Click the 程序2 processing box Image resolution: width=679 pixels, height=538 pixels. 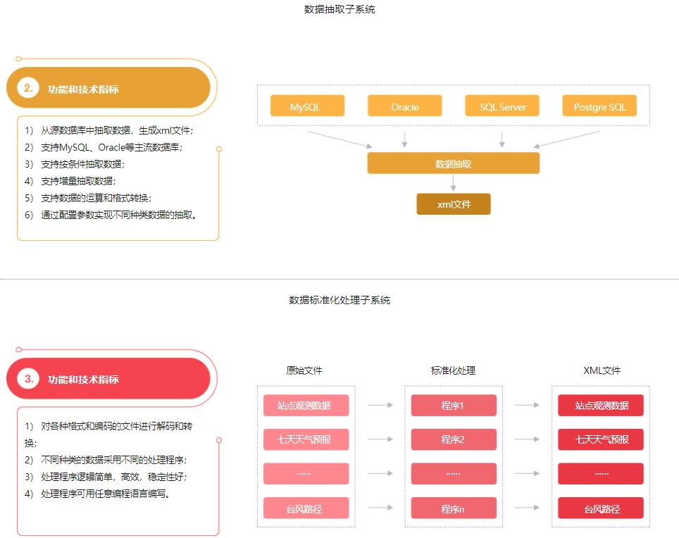click(x=453, y=439)
